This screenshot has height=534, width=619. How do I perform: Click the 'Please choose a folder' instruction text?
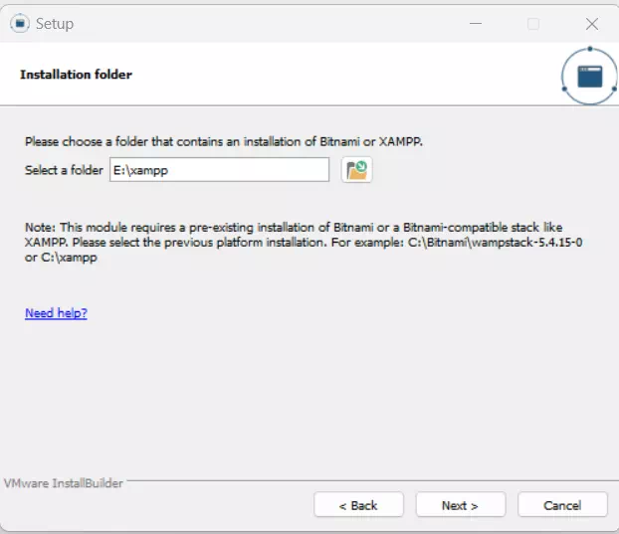[x=224, y=141]
